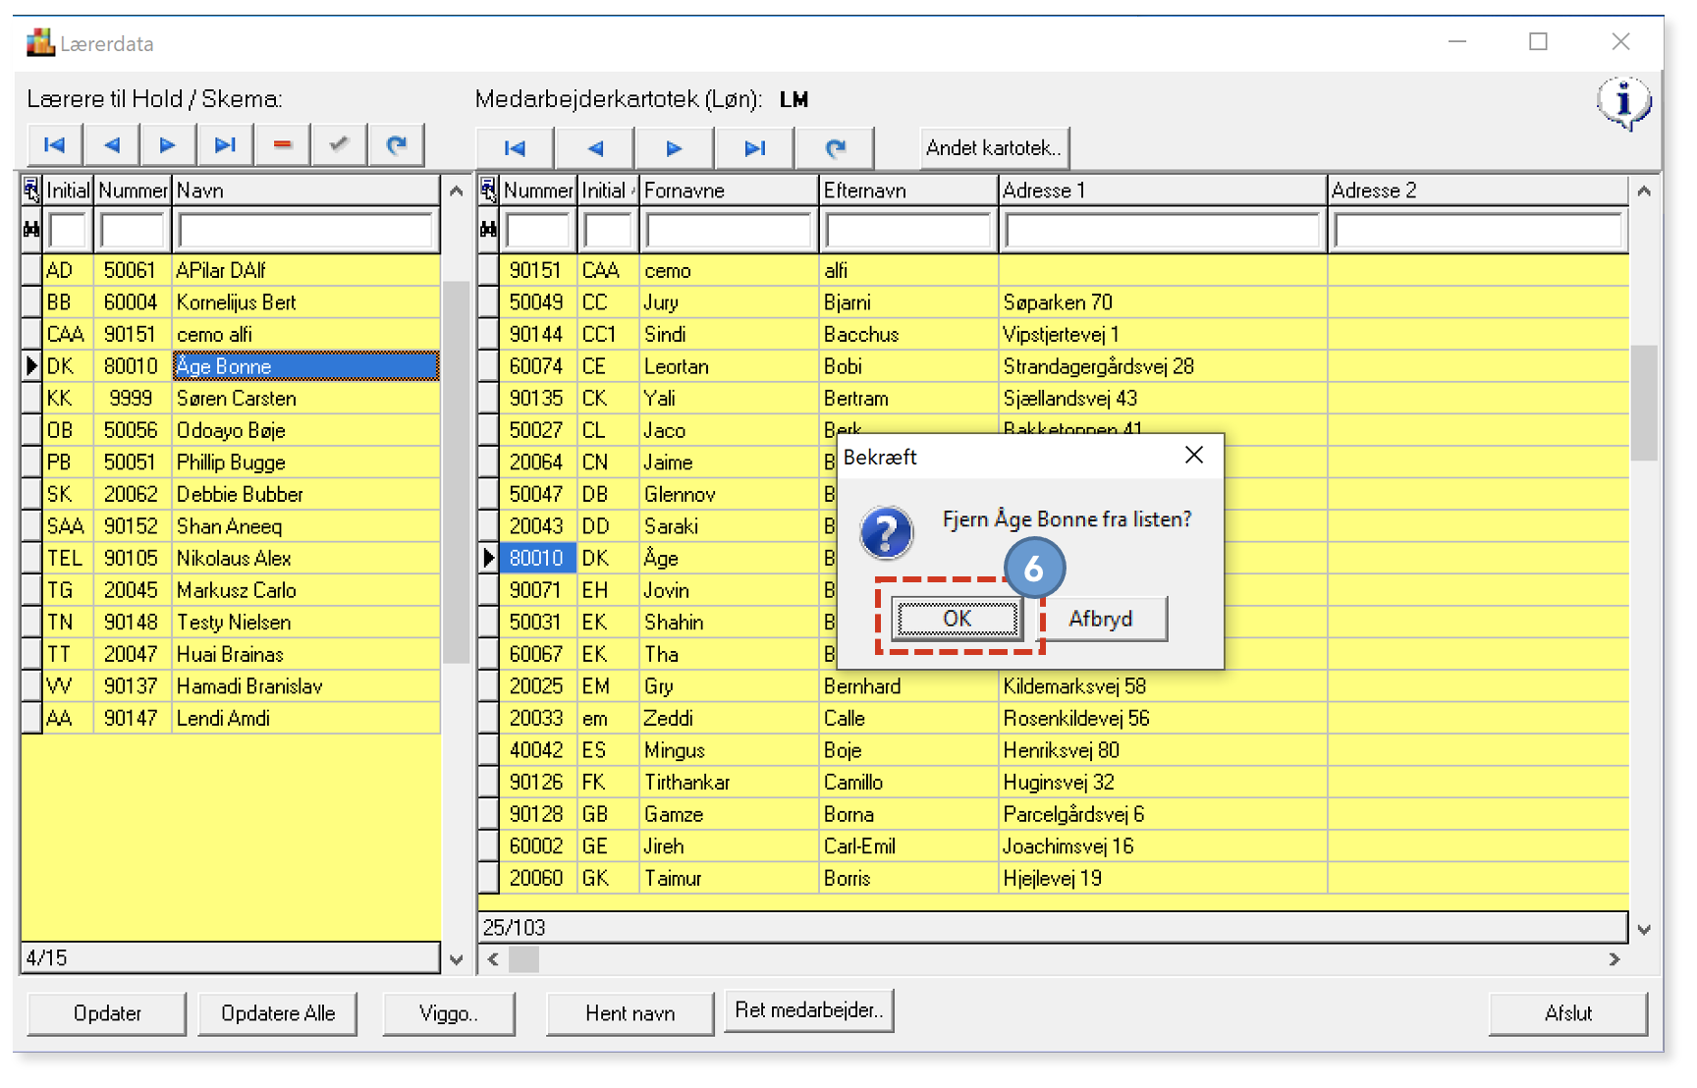
Task: Cancel the dialog with Afbryd
Action: tap(1101, 619)
